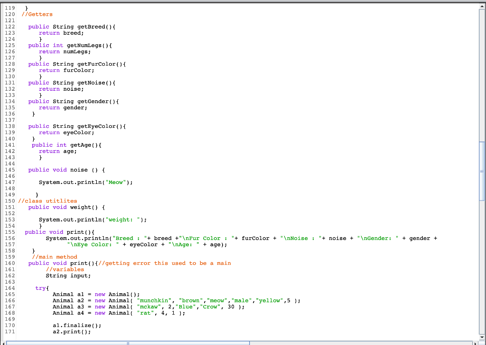Click the 'return furColor;' line
The image size is (486, 345).
point(66,70)
